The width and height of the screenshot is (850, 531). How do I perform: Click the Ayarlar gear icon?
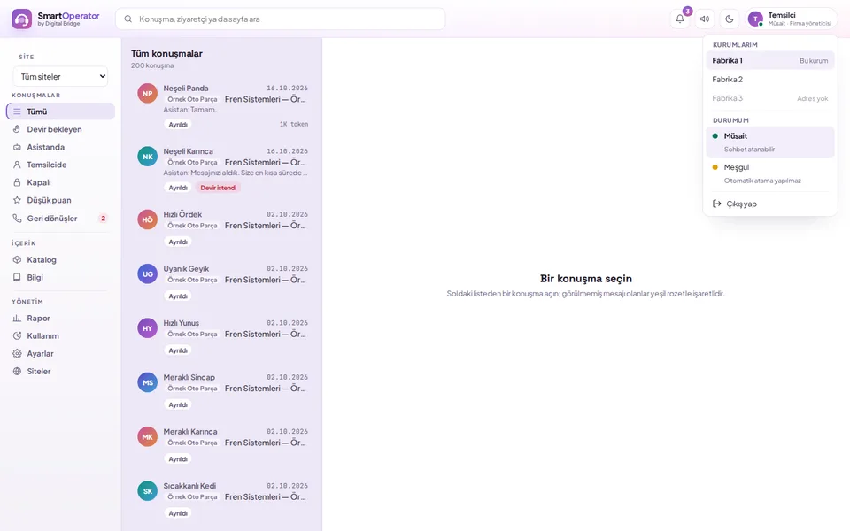[x=17, y=353]
